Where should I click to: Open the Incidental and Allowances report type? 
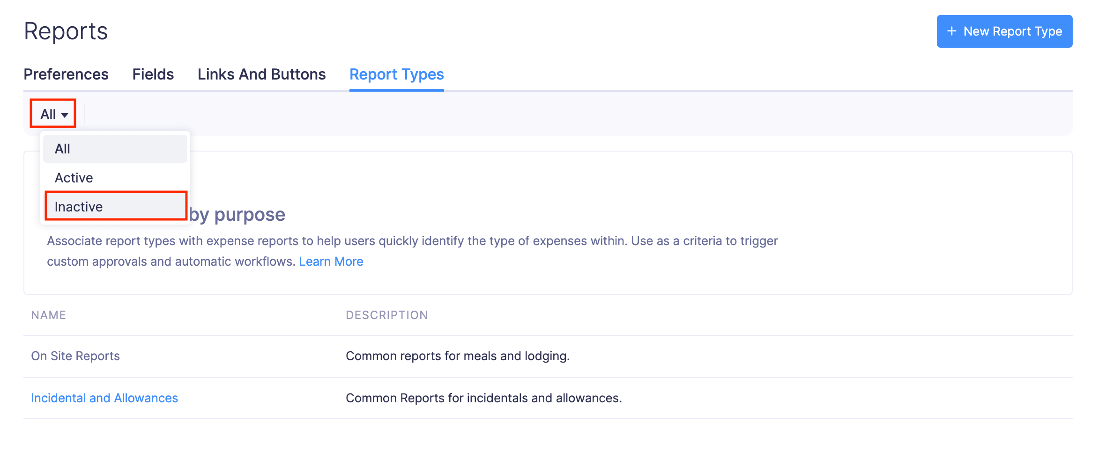tap(104, 398)
